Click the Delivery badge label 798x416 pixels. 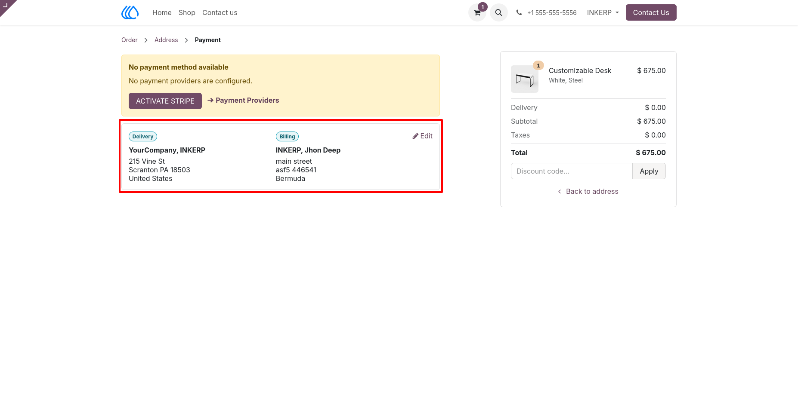(x=143, y=136)
